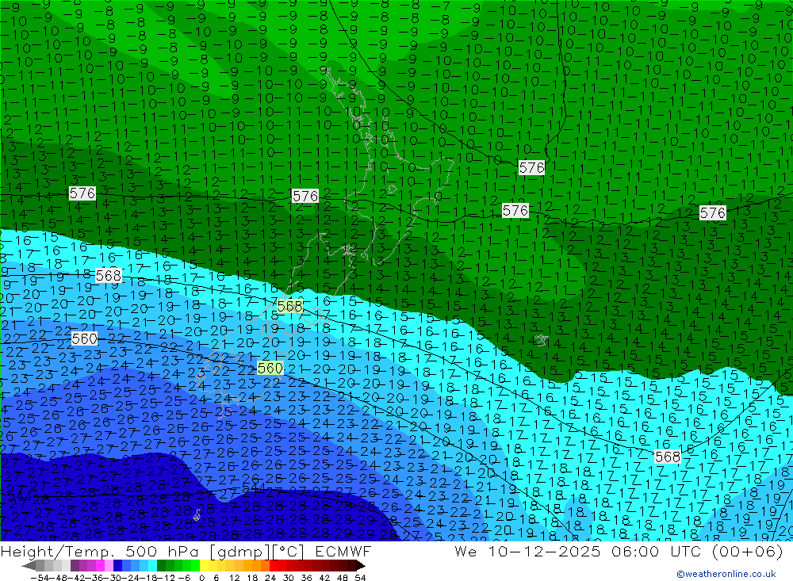Select the rightmost 576 contour label
The image size is (793, 581).
pos(712,212)
